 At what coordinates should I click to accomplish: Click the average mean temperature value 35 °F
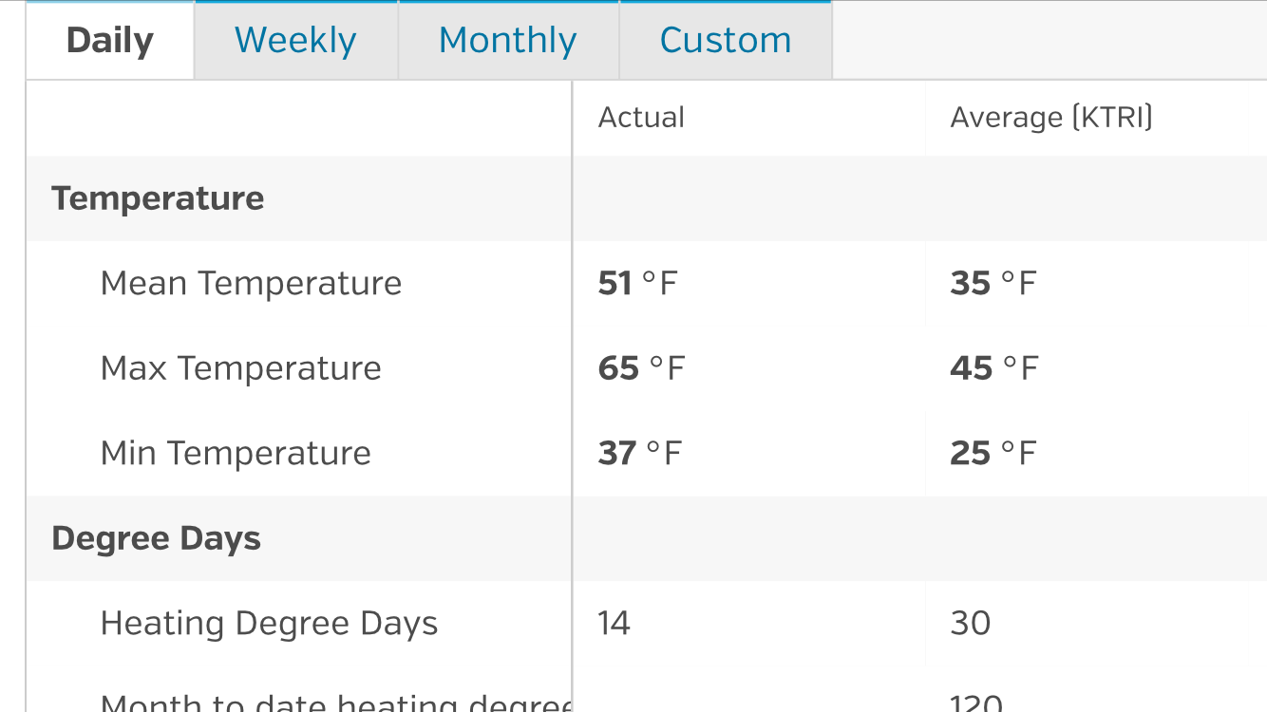point(993,283)
